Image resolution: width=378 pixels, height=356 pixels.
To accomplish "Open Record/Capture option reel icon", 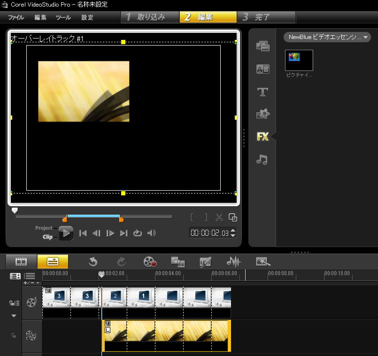I will pyautogui.click(x=150, y=262).
